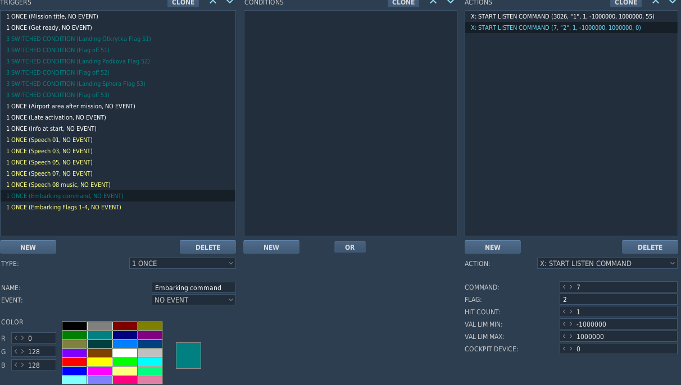
Task: Increase the G color component
Action: (22, 351)
